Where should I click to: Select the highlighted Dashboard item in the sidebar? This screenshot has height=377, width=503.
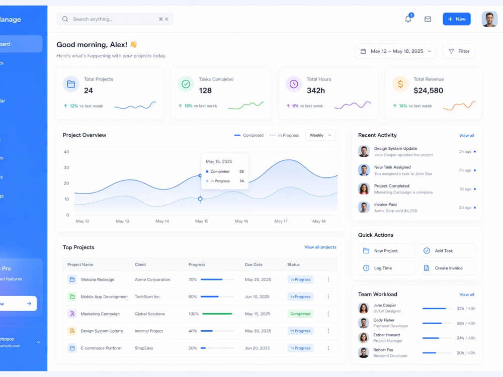(x=19, y=44)
